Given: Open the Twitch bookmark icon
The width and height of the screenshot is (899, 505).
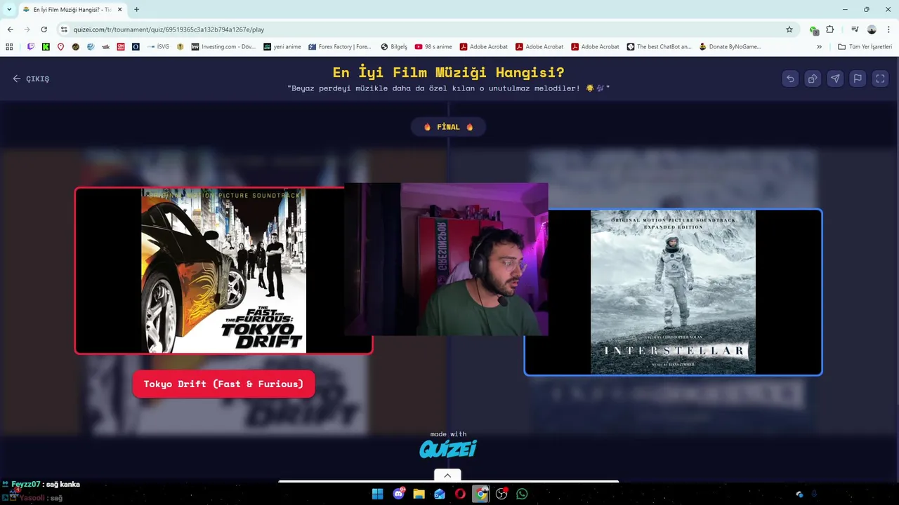Looking at the screenshot, I should tap(31, 47).
